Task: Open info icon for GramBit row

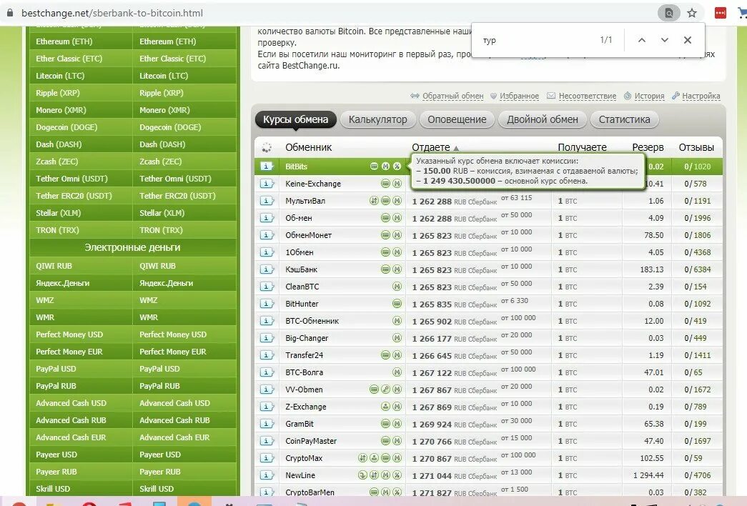Action: click(x=267, y=424)
